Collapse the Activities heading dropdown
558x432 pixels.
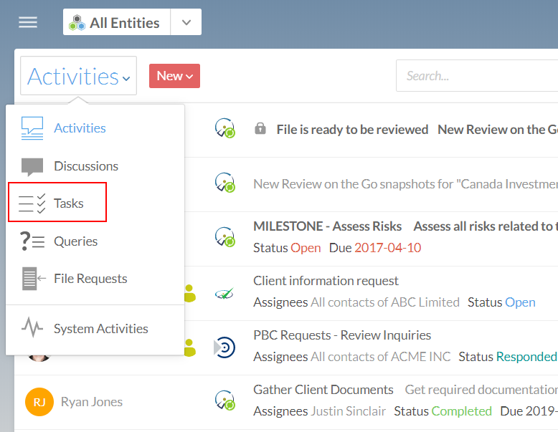(78, 76)
